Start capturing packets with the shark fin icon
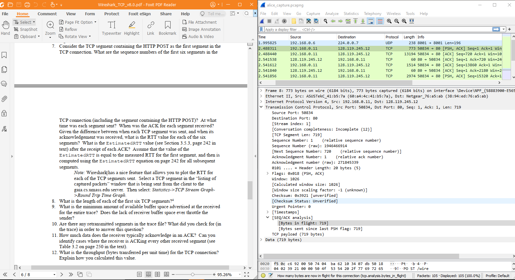 (x=262, y=21)
